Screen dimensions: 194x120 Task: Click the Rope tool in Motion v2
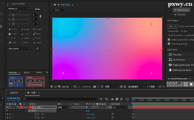tap(37, 38)
